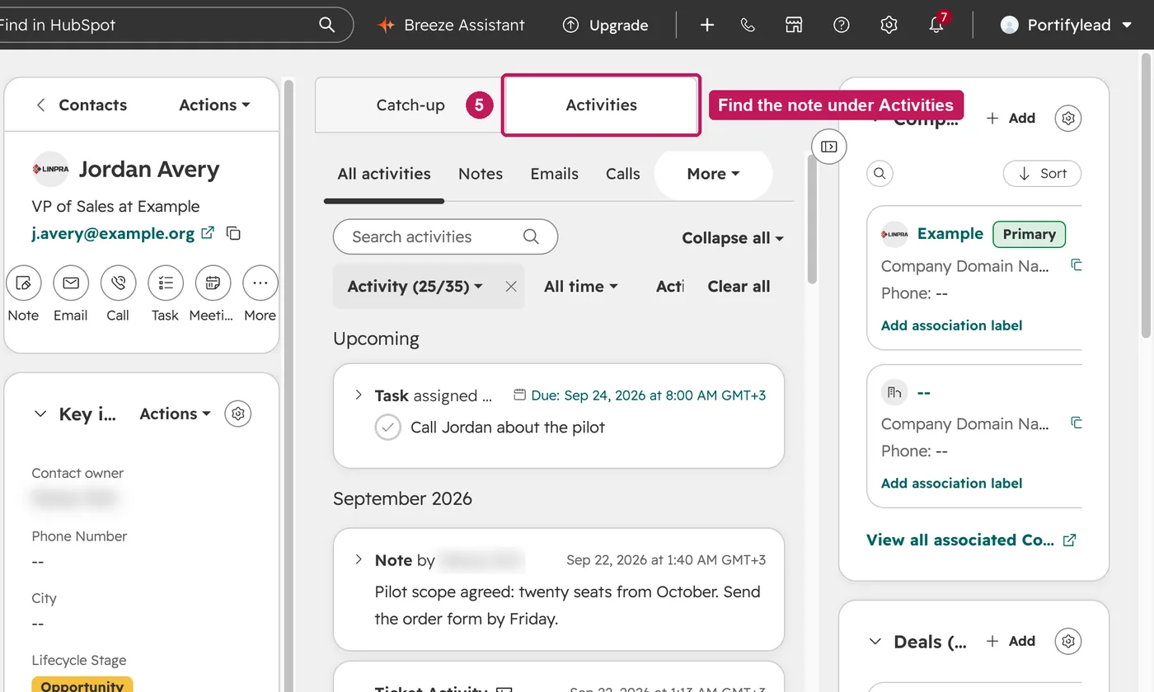This screenshot has width=1154, height=692.
Task: Open the marketplace icon in top bar
Action: pos(794,25)
